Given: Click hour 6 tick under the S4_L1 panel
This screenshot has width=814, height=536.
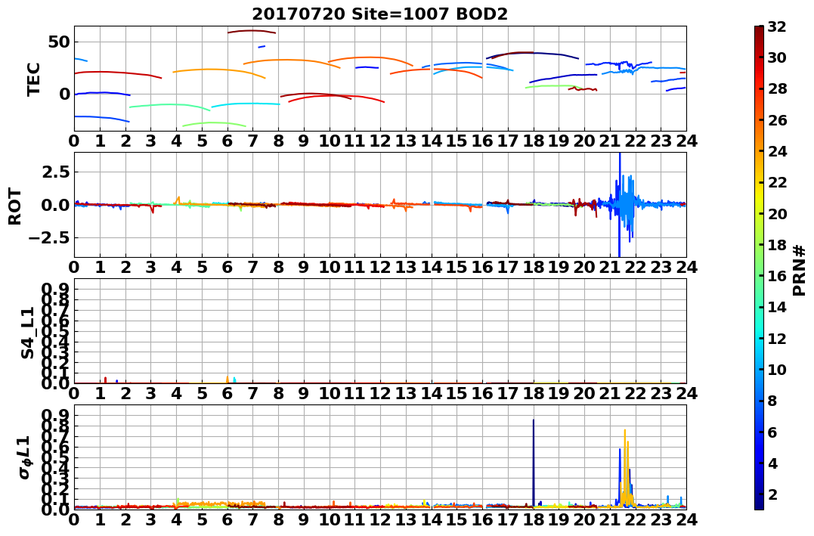Looking at the screenshot, I should coord(227,393).
